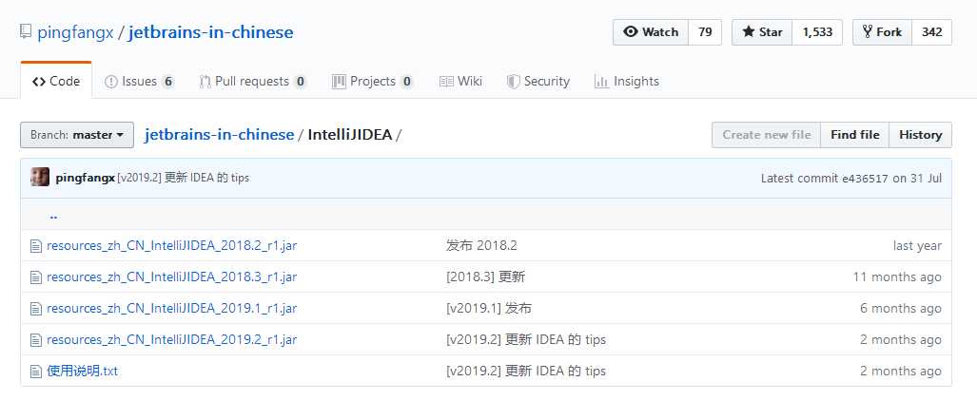Open commit message in 2019.2_r1.jar row
Screen dimensions: 977x420
(526, 340)
